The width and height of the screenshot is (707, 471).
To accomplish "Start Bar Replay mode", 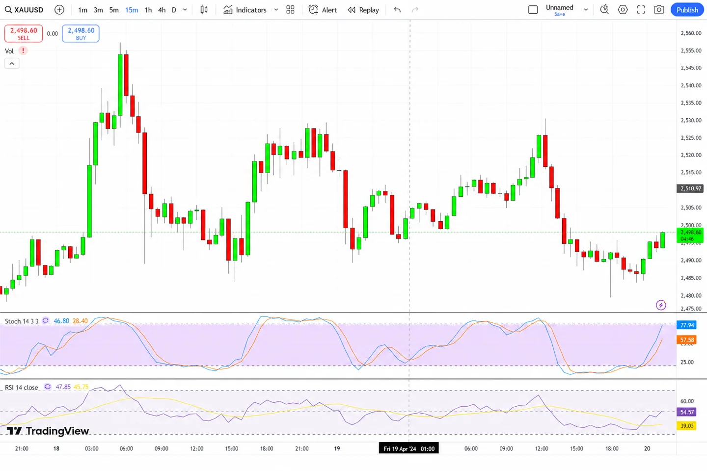I will coord(363,10).
